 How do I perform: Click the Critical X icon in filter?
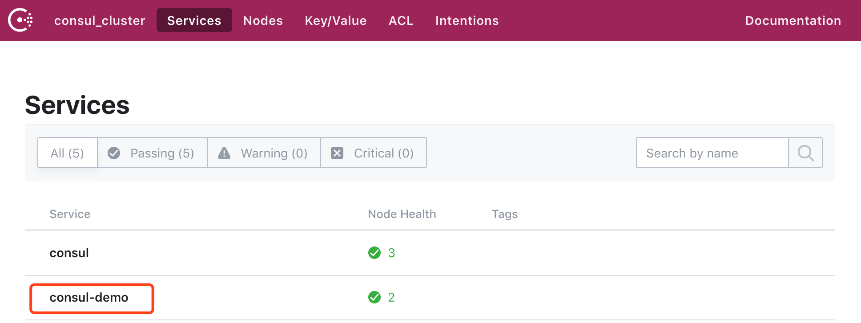pyautogui.click(x=337, y=153)
